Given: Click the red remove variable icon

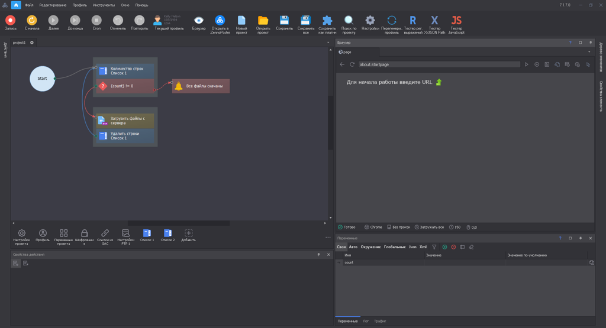Looking at the screenshot, I should point(453,247).
